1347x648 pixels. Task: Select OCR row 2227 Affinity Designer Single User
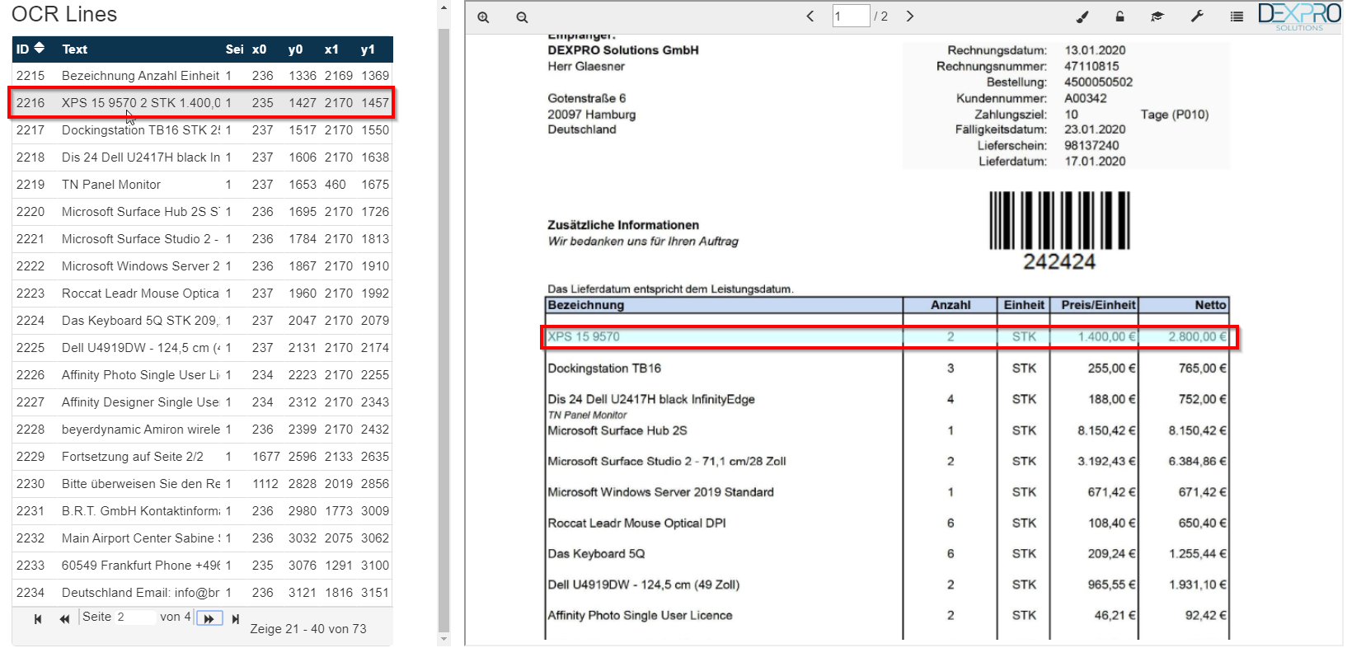tap(202, 402)
